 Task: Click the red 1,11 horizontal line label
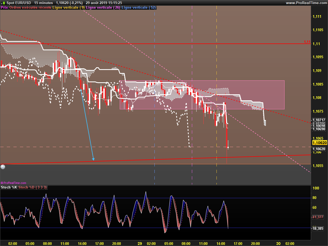coord(307,42)
